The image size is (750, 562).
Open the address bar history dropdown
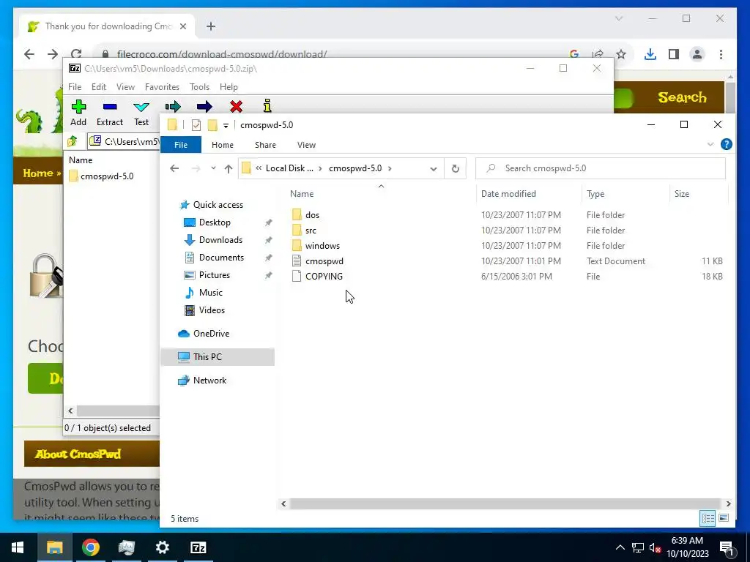point(434,169)
